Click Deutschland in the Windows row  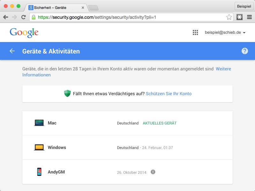pos(128,148)
